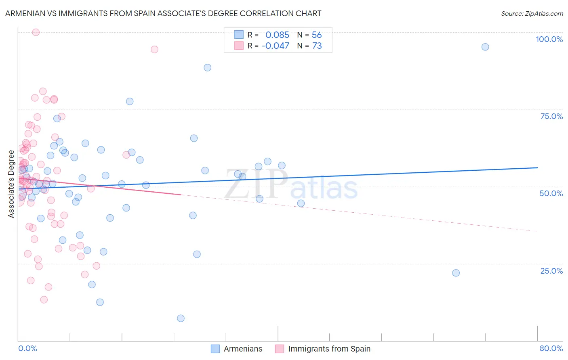The image size is (568, 360).
Task: Click the pink swatch beside R = -0.047
Action: [x=239, y=46]
